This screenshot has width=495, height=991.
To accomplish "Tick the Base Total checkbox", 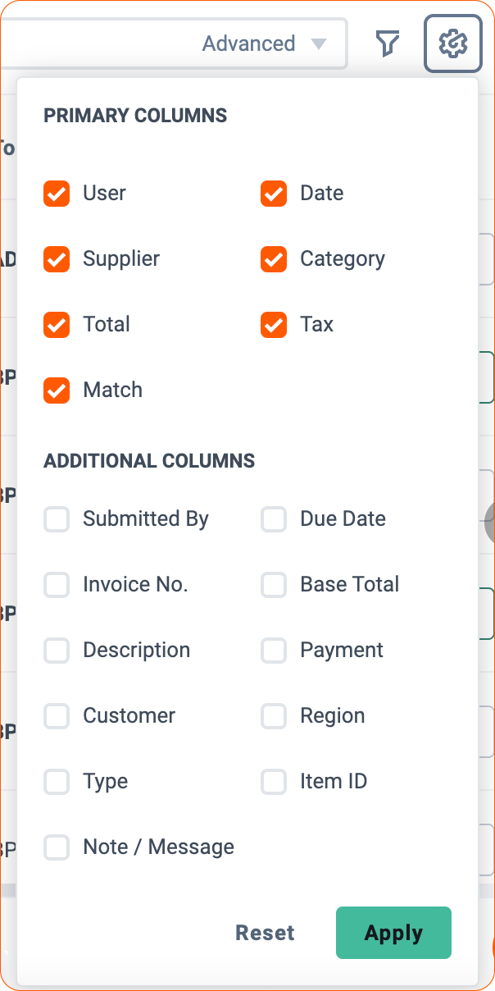I will 274,585.
